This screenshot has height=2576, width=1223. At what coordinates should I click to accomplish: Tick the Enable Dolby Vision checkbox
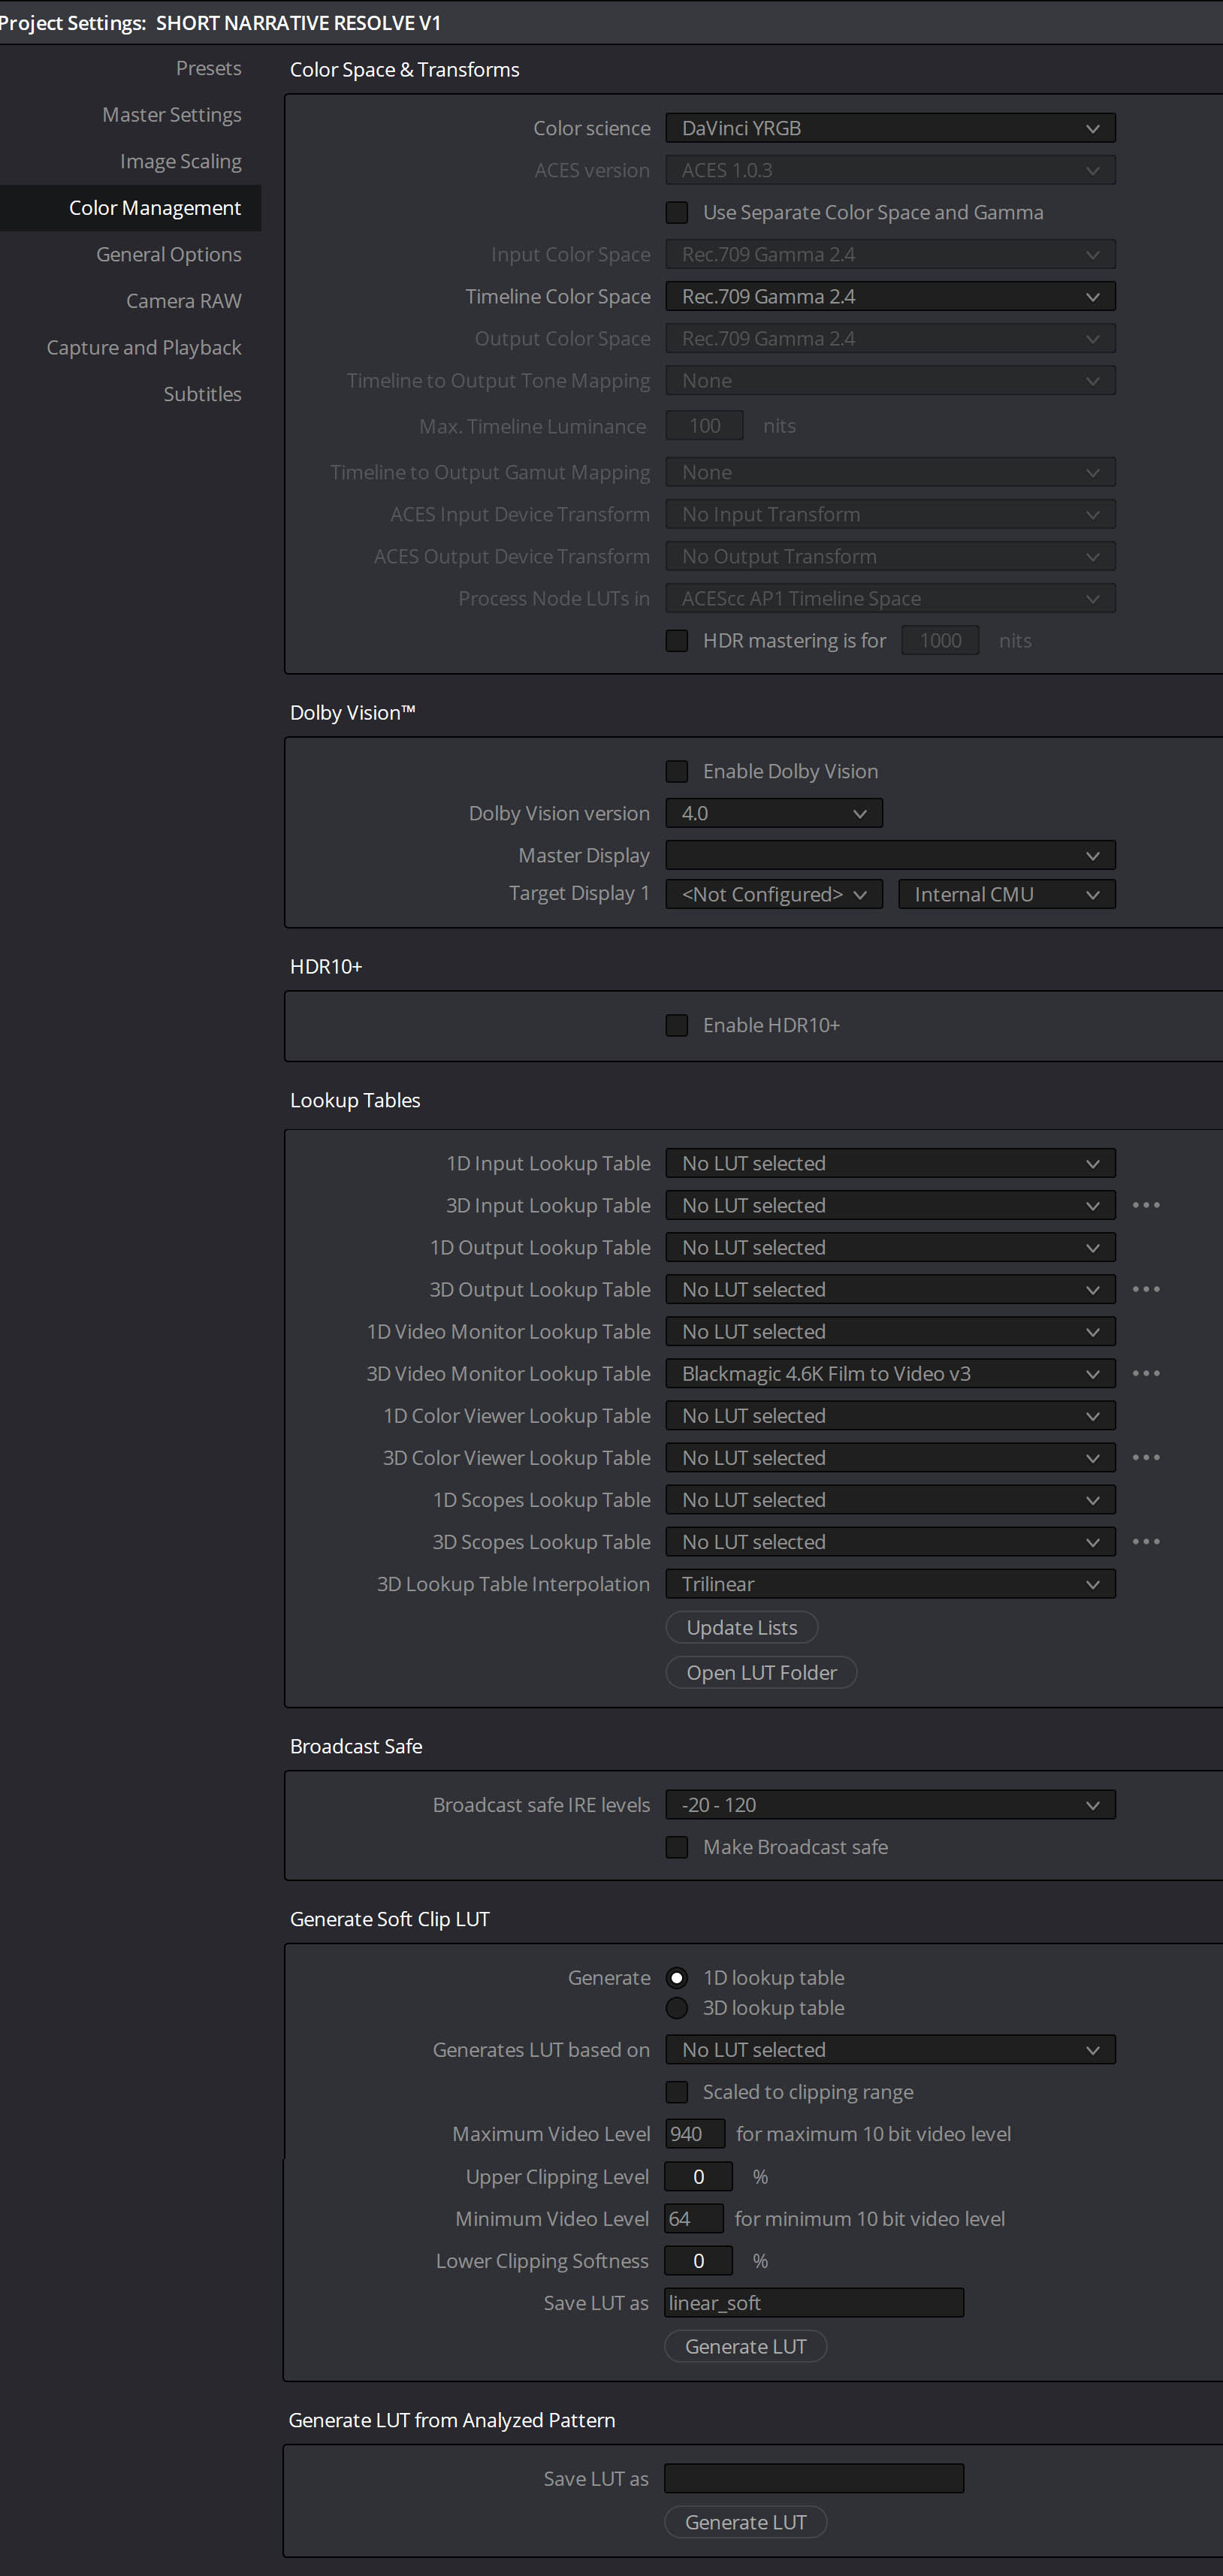coord(677,771)
